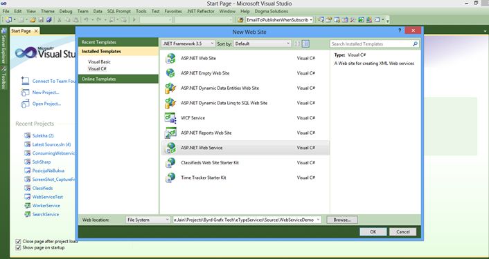Open the .NET Framework 3.5 dropdown
The height and width of the screenshot is (259, 489).
pos(188,44)
